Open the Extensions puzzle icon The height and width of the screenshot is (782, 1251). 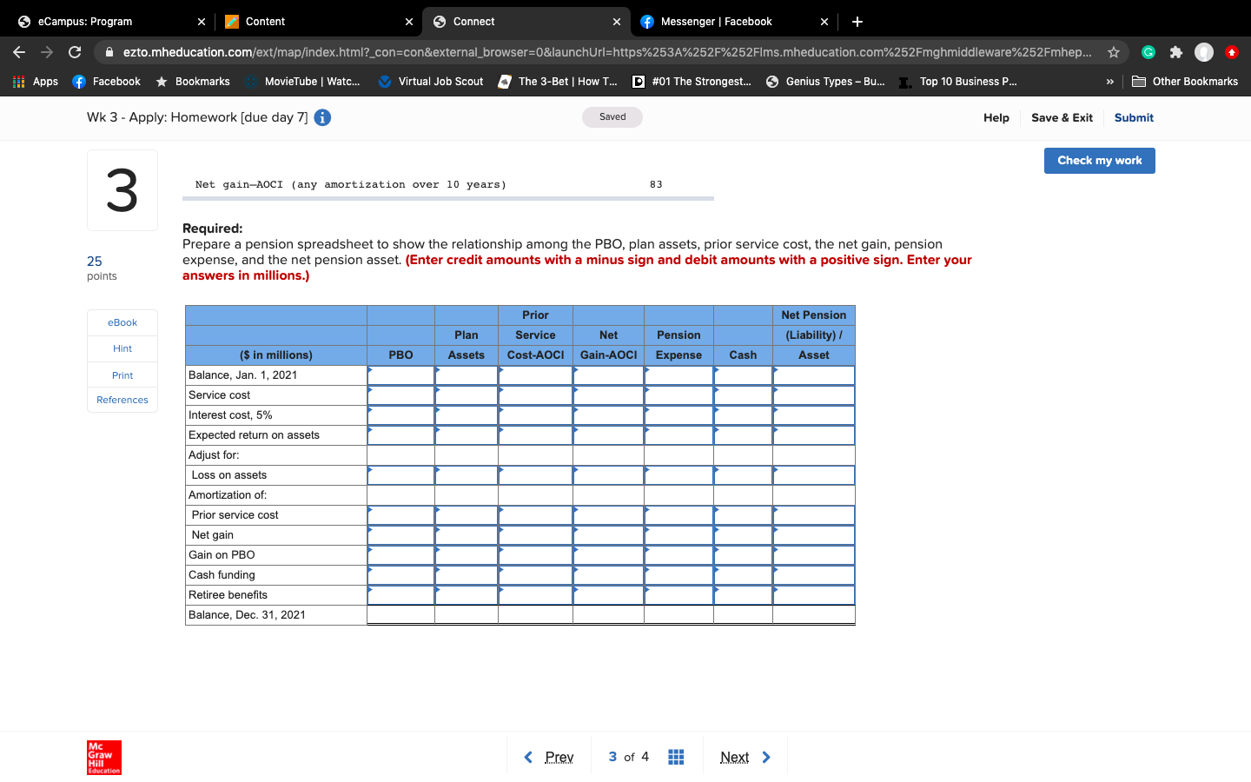pos(1176,52)
